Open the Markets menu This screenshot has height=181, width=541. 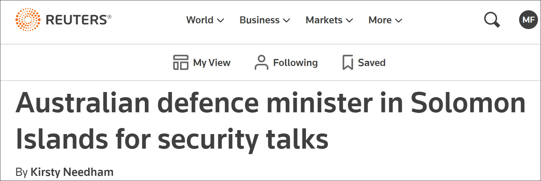tap(324, 20)
